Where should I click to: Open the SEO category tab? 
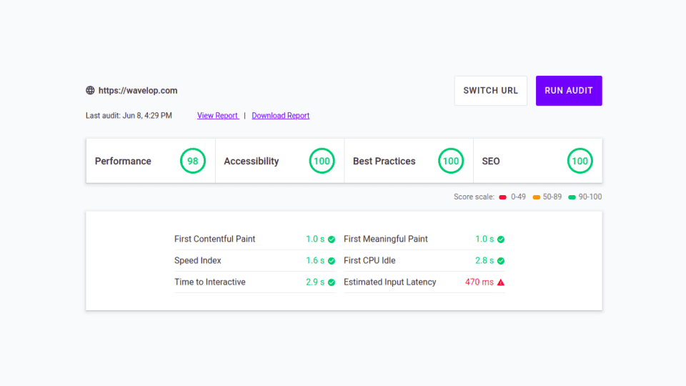pos(491,161)
